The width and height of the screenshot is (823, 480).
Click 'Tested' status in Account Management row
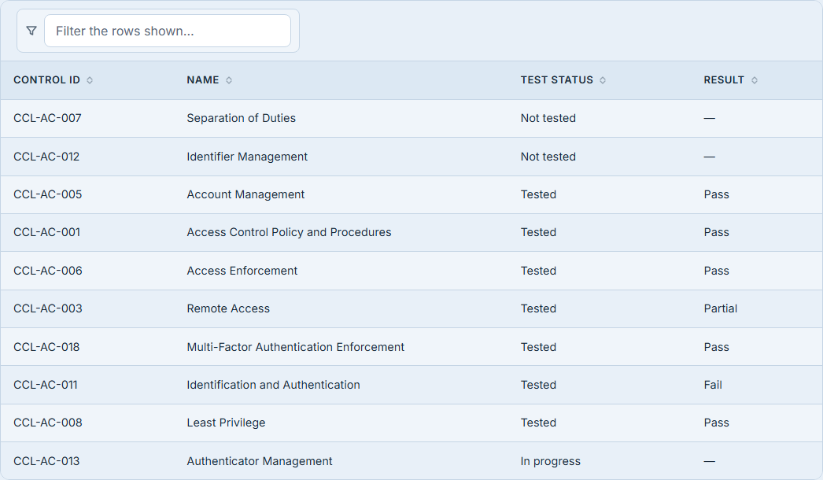(x=538, y=194)
